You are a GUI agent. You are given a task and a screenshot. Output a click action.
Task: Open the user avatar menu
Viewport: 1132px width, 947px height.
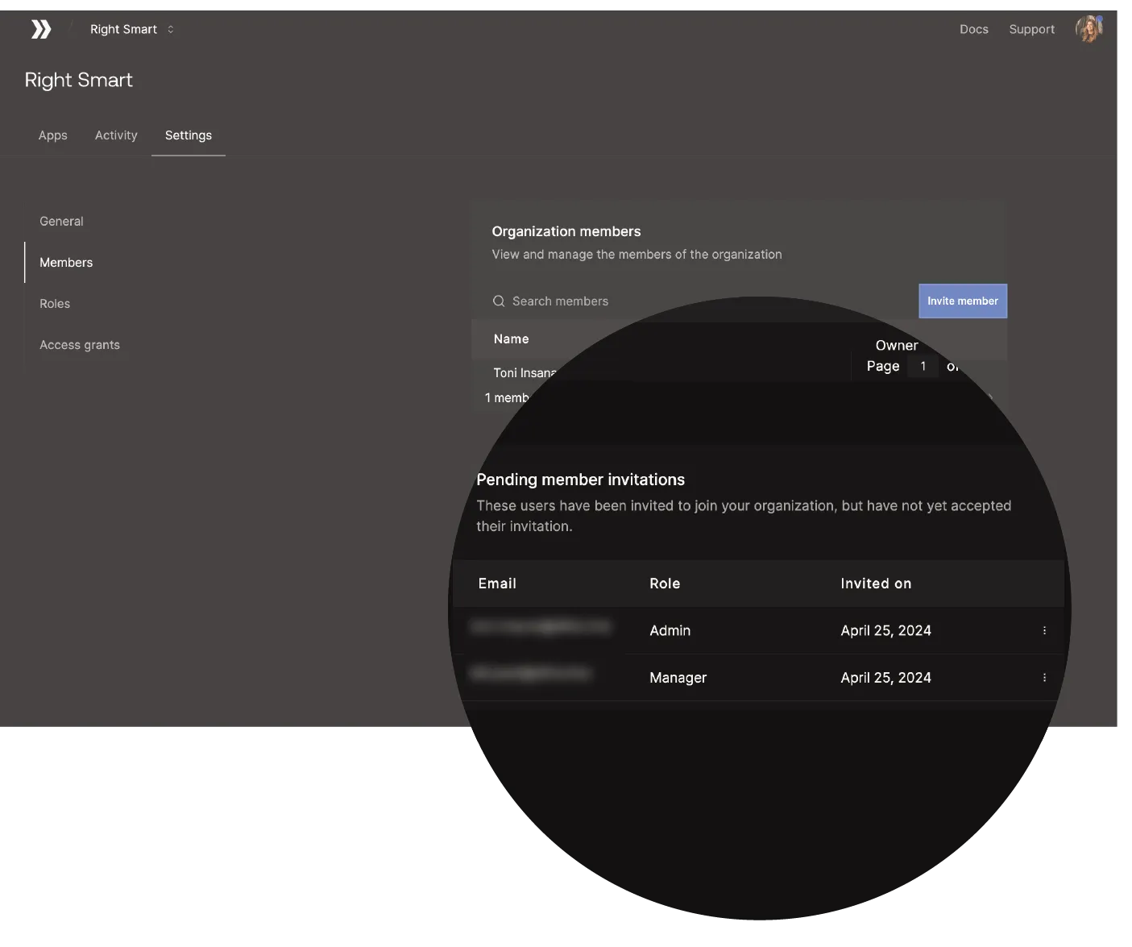[1088, 29]
